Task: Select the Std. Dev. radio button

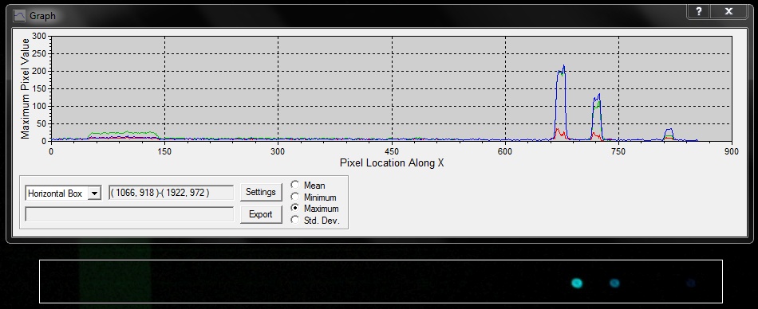Action: tap(295, 220)
